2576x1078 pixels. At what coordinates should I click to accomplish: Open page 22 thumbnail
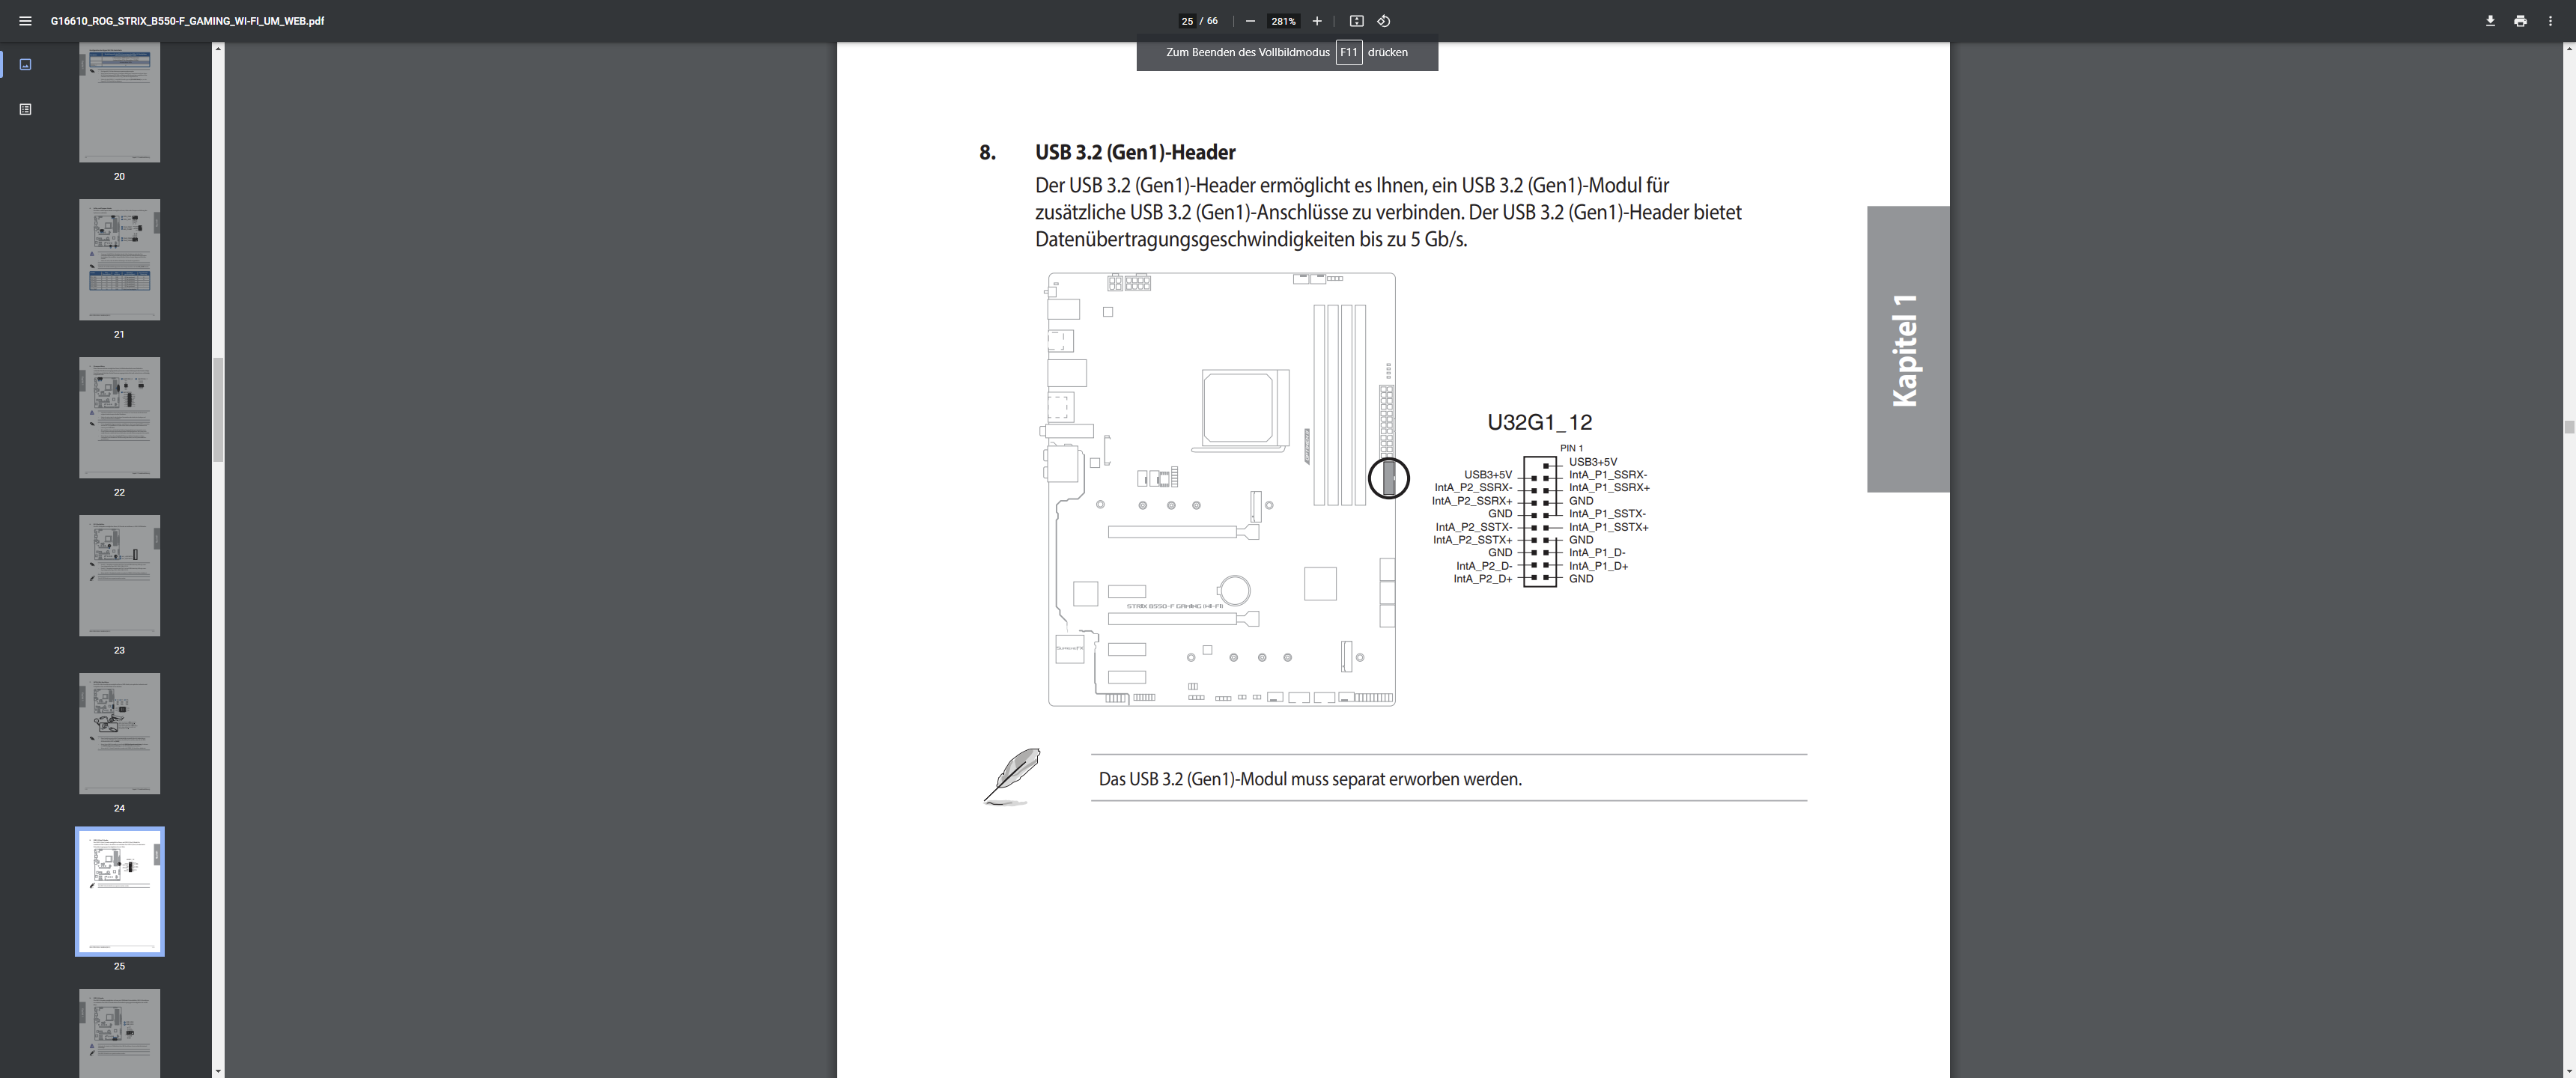point(119,418)
